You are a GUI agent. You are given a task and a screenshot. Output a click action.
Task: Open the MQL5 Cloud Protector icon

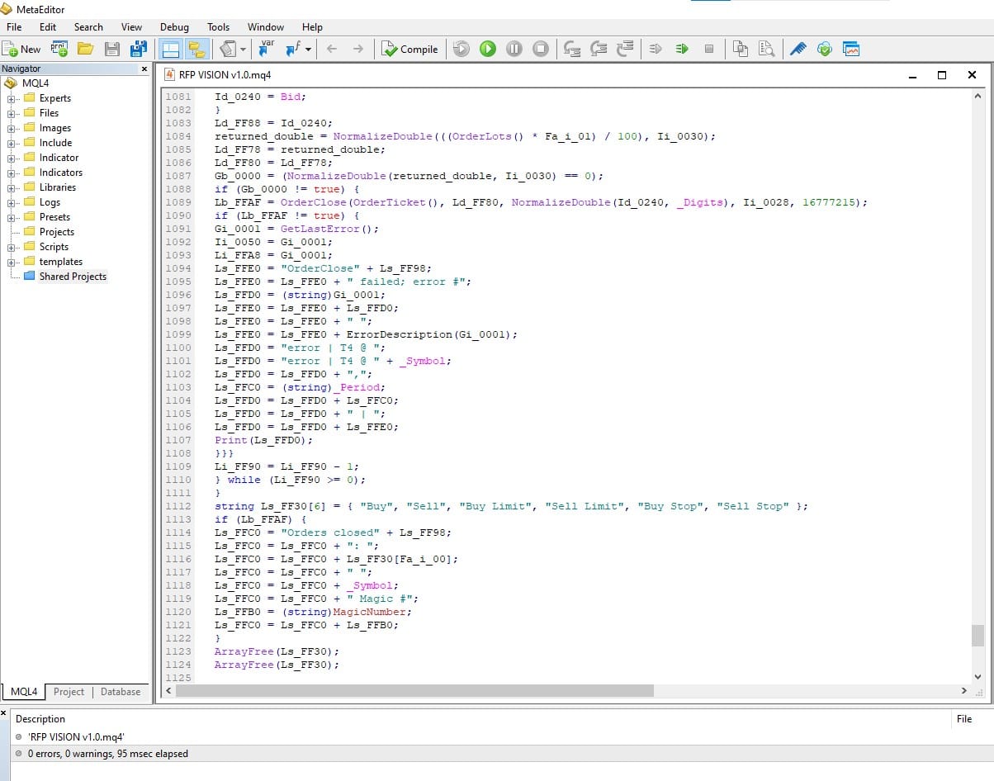pyautogui.click(x=825, y=50)
